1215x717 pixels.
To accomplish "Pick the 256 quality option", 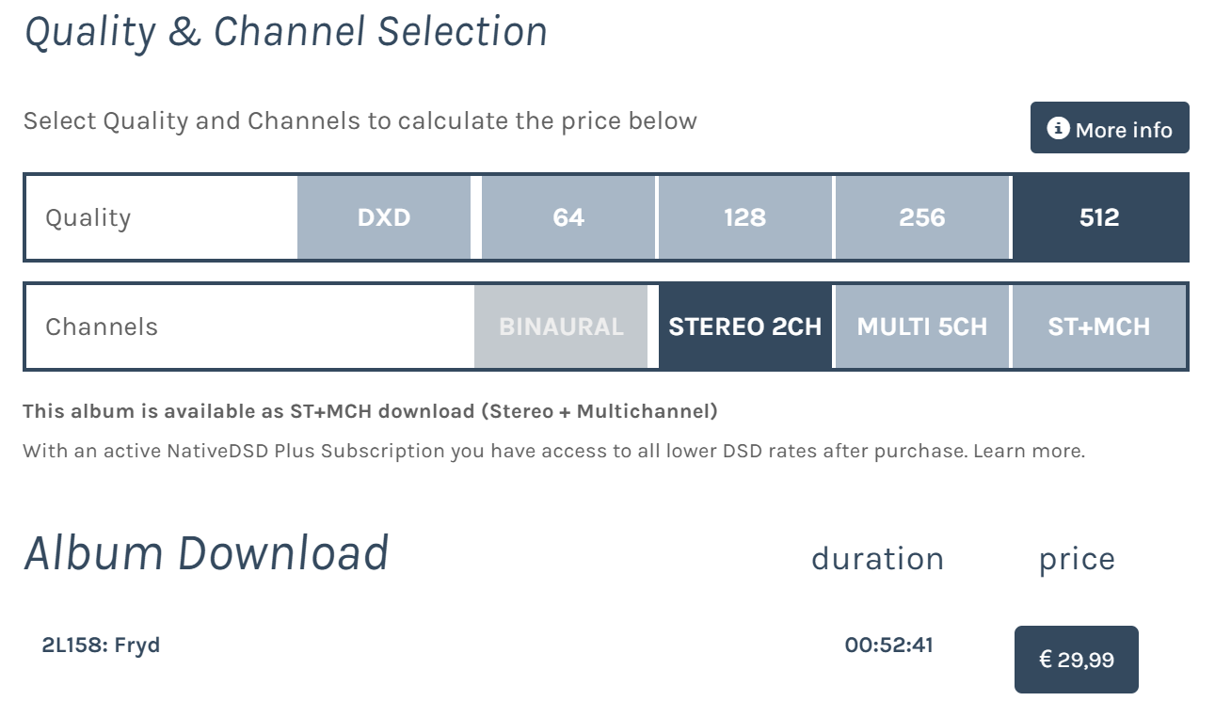I will [x=921, y=217].
